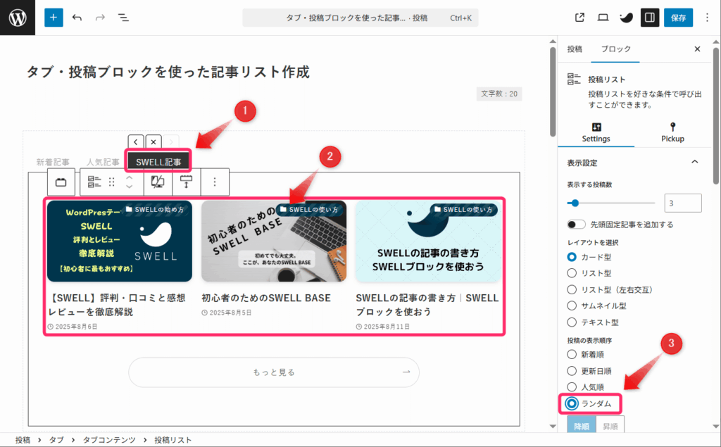The width and height of the screenshot is (721, 447).
Task: Select the SWELL記事 tab
Action: pos(158,163)
